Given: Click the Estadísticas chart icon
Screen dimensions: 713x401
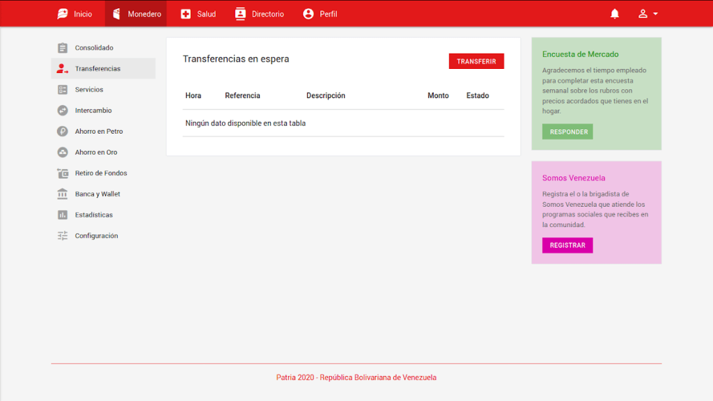Looking at the screenshot, I should (63, 215).
